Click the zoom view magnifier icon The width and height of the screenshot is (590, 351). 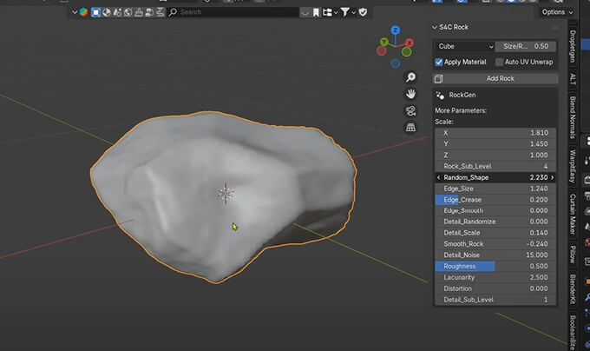(410, 77)
